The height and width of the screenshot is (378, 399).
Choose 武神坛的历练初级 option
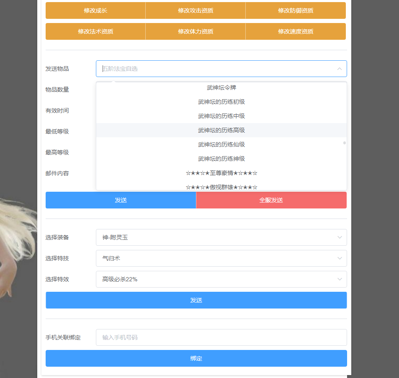click(x=221, y=102)
